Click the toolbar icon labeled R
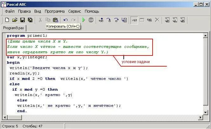 [182, 20]
